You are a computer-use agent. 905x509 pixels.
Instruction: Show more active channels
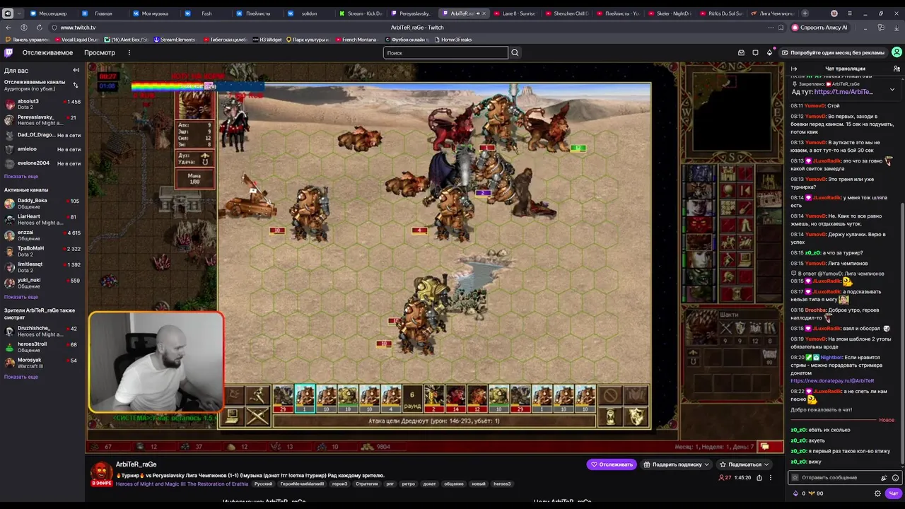(21, 297)
